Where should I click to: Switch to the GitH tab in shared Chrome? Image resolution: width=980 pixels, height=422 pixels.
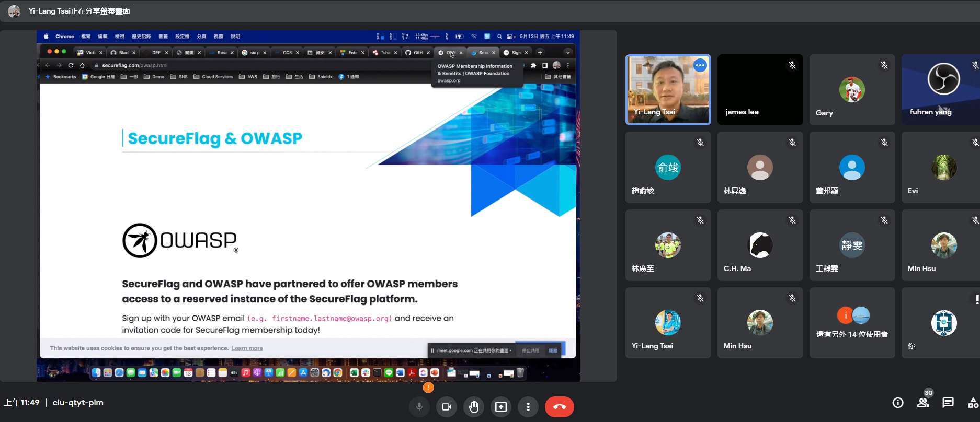(x=417, y=52)
